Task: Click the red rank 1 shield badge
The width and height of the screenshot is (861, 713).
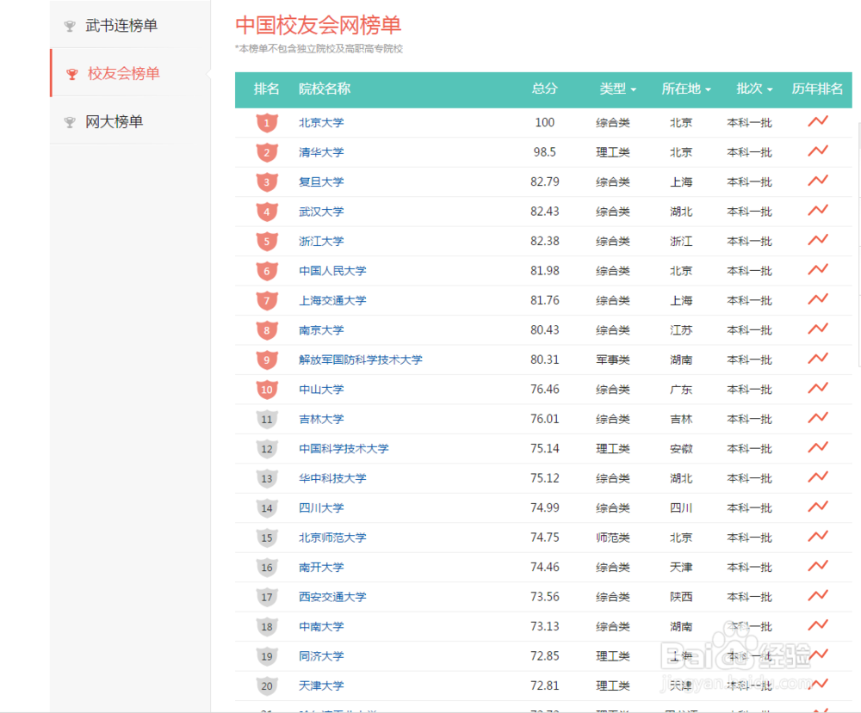Action: click(x=267, y=123)
